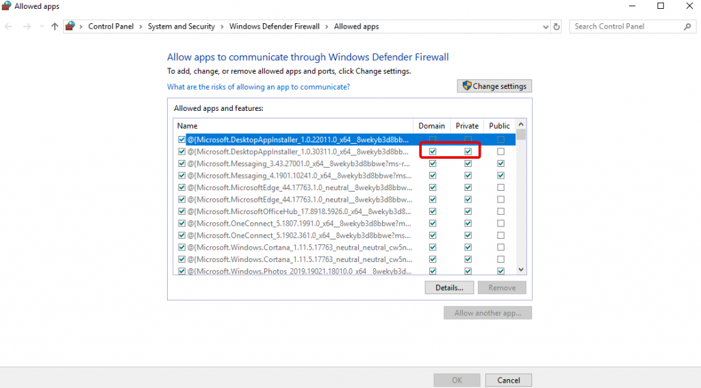Toggle name checkbox for Messaging_3.43.27001.0
Image resolution: width=701 pixels, height=388 pixels.
pyautogui.click(x=181, y=164)
